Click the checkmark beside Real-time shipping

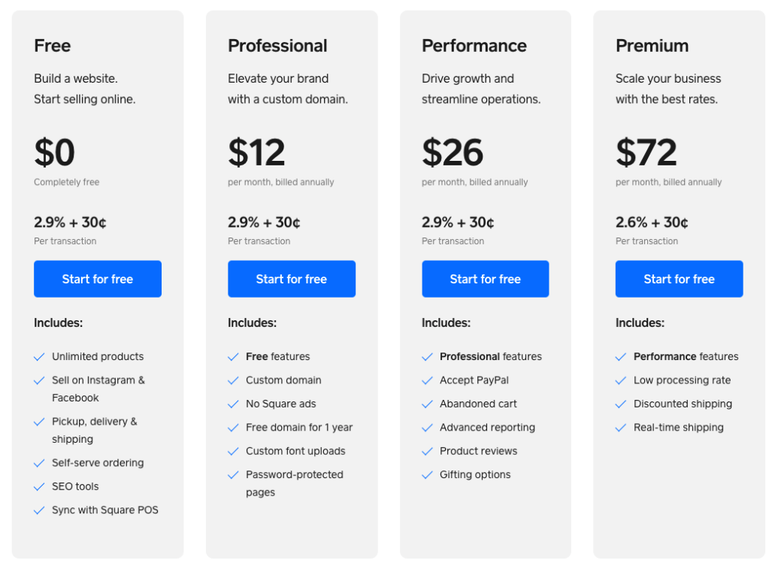coord(621,427)
